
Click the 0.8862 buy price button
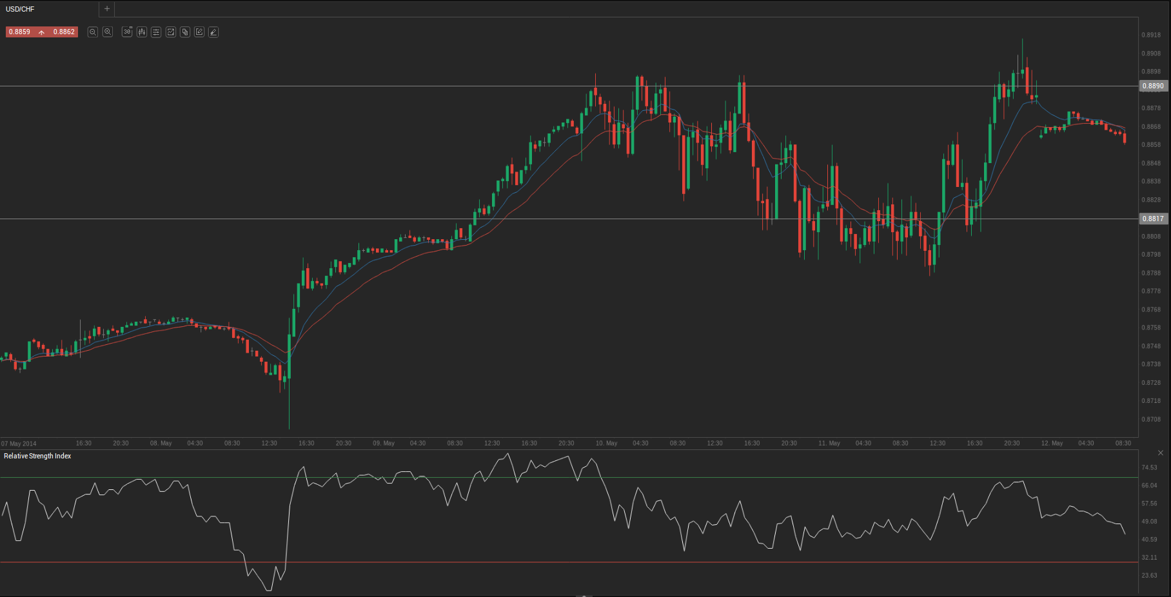[64, 32]
